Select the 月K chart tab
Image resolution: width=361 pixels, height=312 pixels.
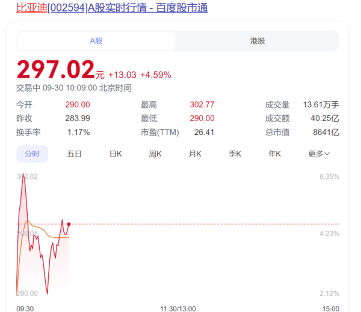click(x=195, y=154)
